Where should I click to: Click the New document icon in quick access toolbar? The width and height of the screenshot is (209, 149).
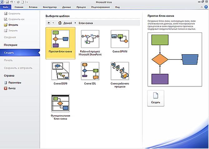tap(23, 2)
